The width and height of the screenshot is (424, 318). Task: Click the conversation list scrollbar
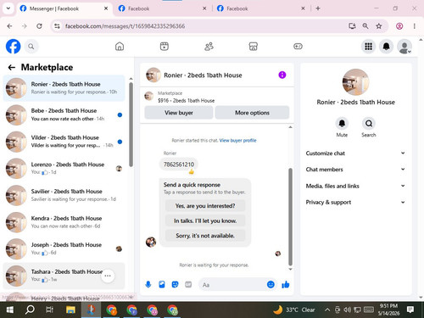point(131,125)
